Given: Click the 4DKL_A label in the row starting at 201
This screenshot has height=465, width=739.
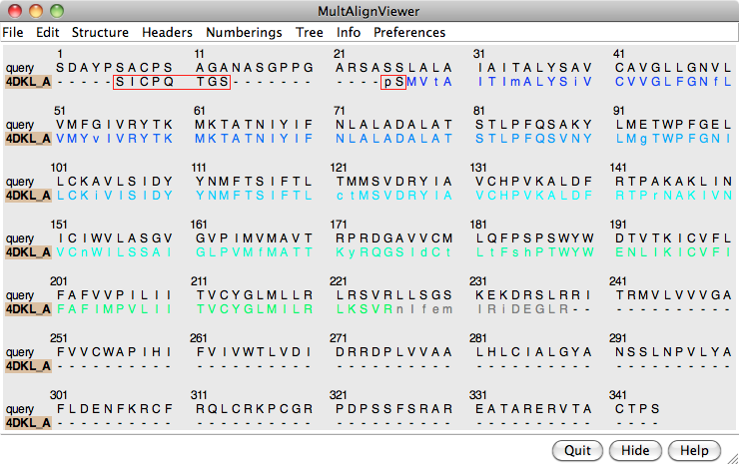Looking at the screenshot, I should [x=28, y=309].
